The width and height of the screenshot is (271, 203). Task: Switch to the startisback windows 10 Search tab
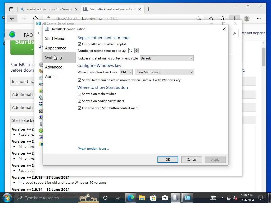tap(49, 9)
